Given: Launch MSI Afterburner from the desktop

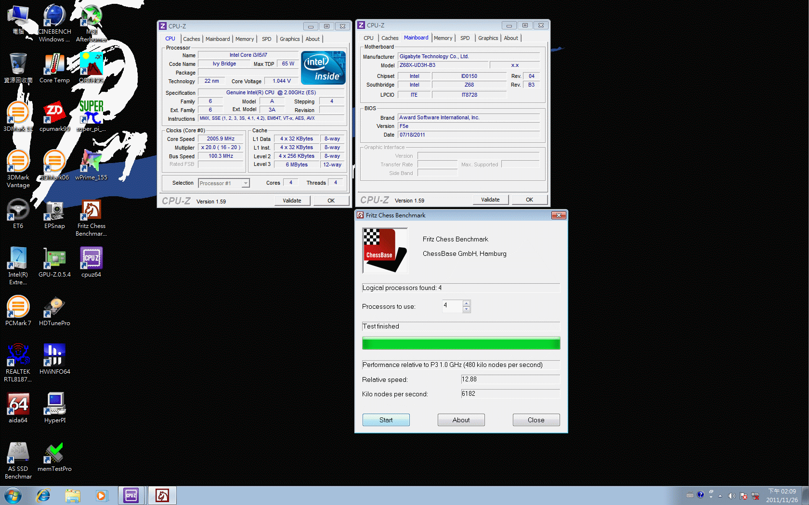Looking at the screenshot, I should tap(91, 23).
